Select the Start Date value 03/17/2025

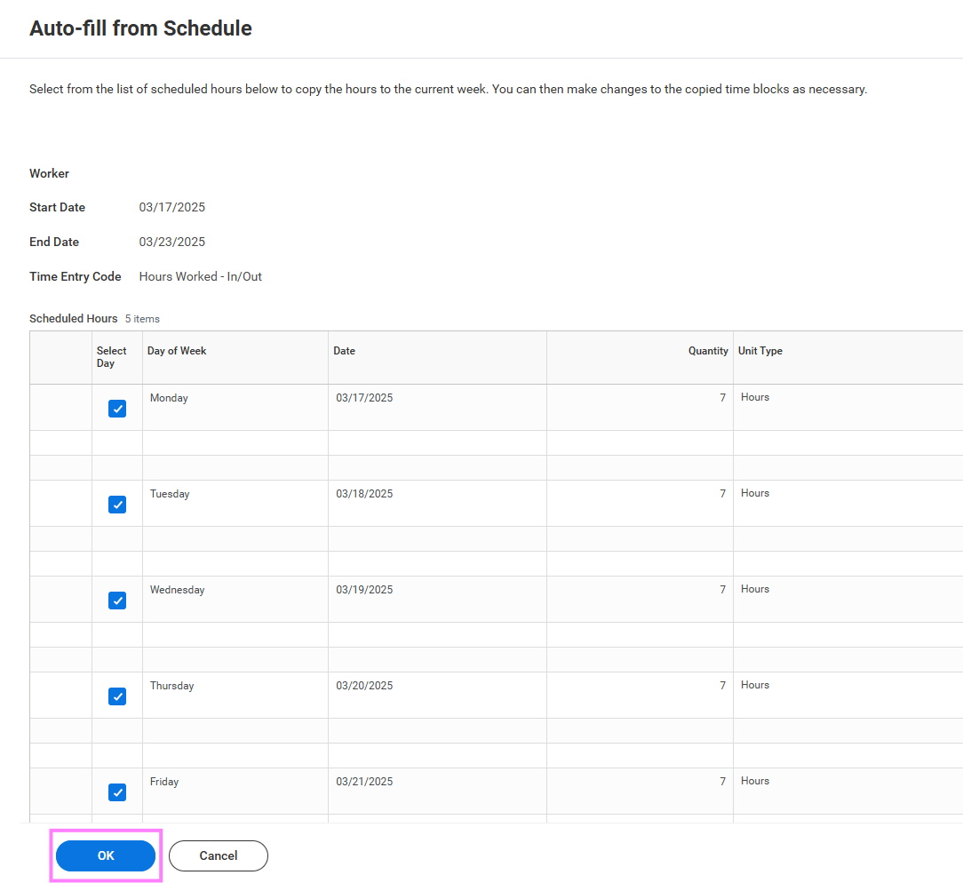tap(171, 207)
